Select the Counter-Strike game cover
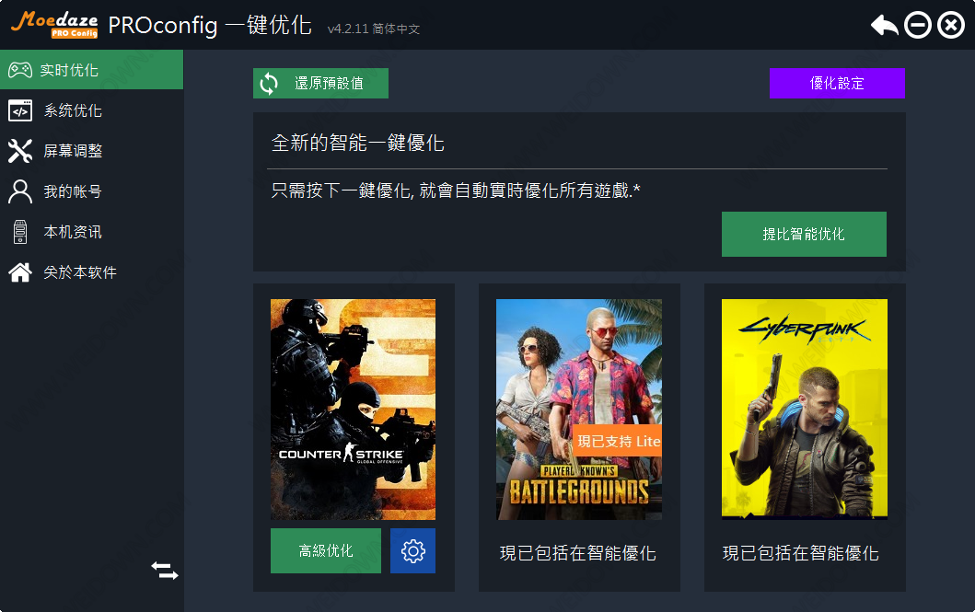Screen dimensions: 975x612 point(354,410)
